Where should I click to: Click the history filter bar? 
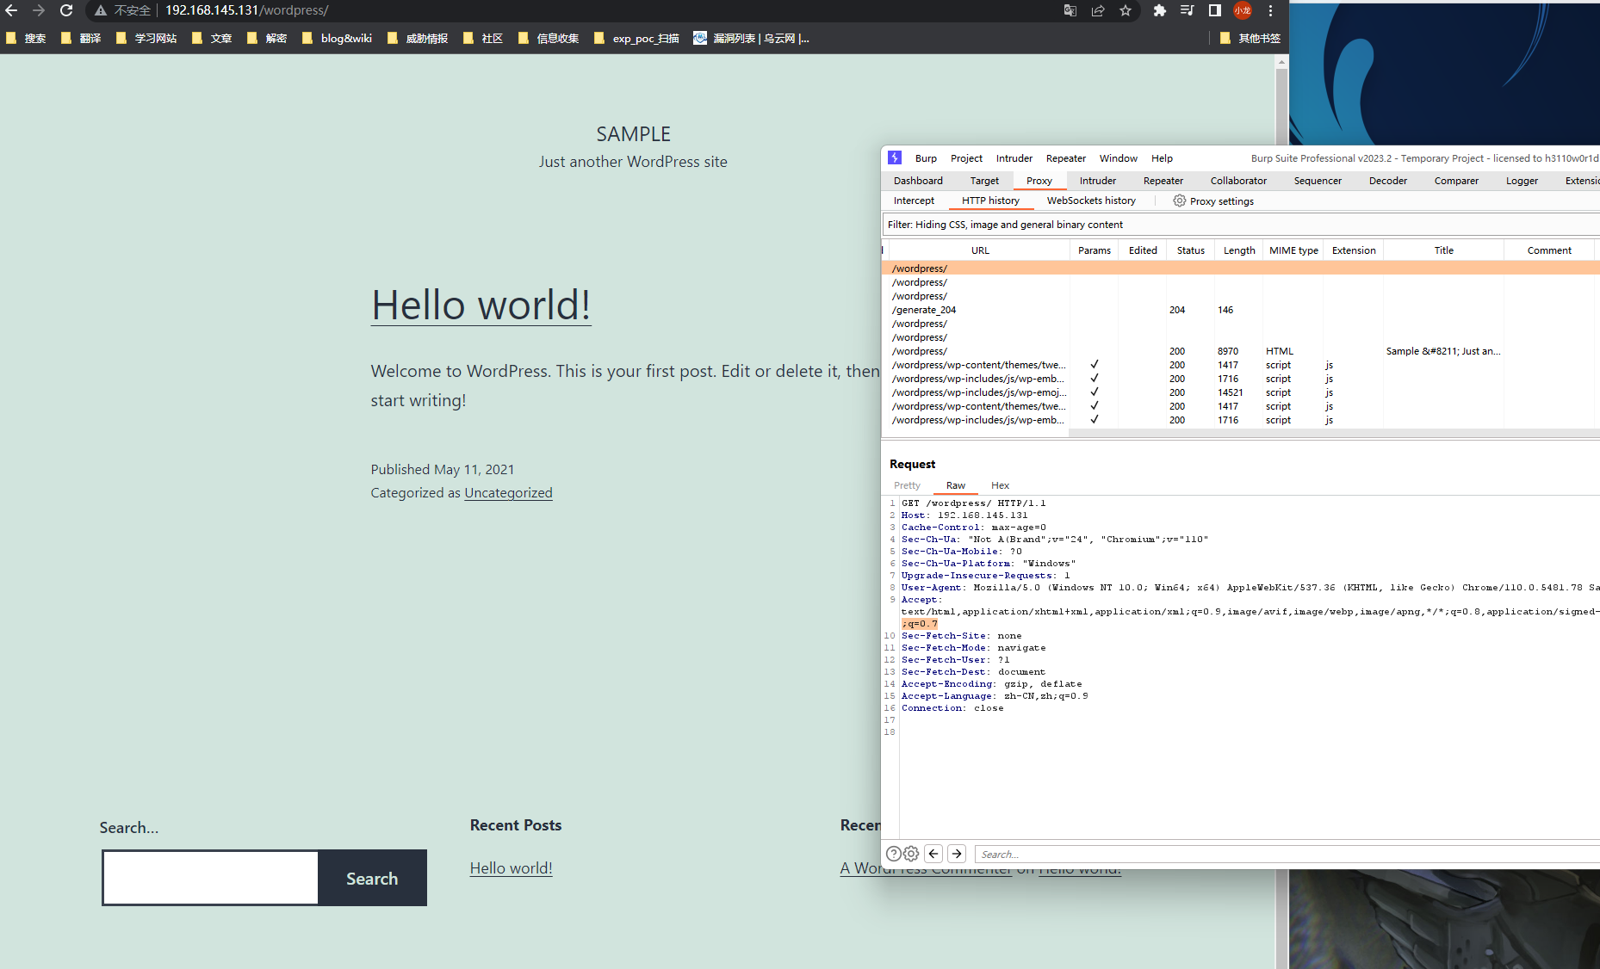(x=1240, y=225)
